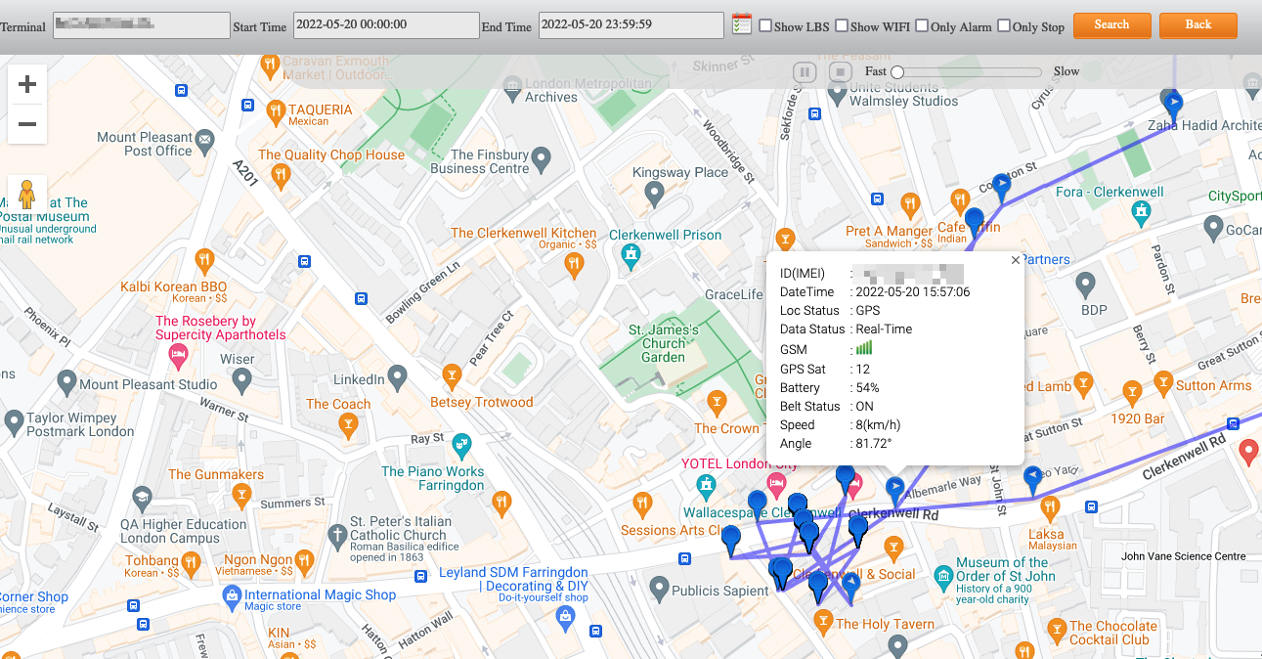Image resolution: width=1262 pixels, height=659 pixels.
Task: Tick the Only Stop checkbox
Action: [1004, 25]
